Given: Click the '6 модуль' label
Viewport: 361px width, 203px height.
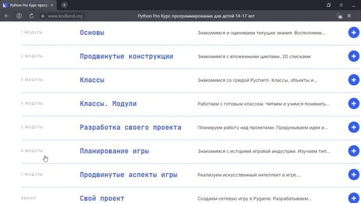Looking at the screenshot, I should [32, 151].
